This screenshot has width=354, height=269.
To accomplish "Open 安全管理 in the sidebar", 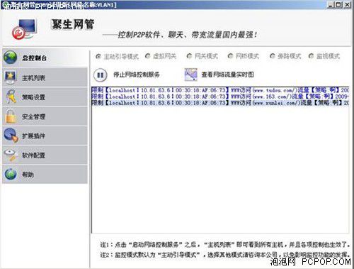I will point(45,116).
